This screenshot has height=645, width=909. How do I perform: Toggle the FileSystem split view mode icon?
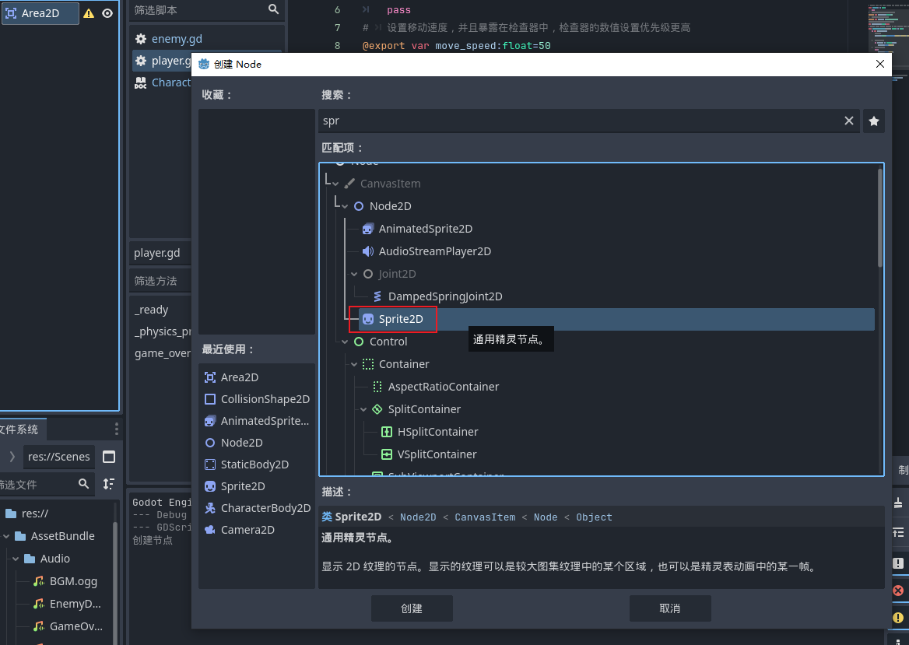pos(109,457)
